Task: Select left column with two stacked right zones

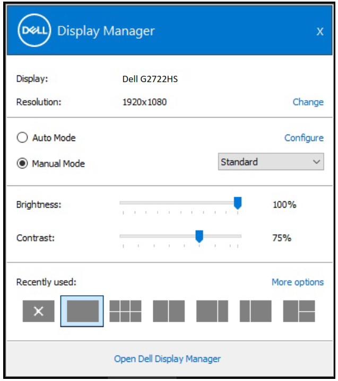Action: [299, 311]
